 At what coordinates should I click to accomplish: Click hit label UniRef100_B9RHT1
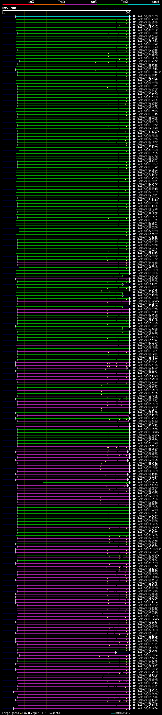pyautogui.click(x=145, y=703)
